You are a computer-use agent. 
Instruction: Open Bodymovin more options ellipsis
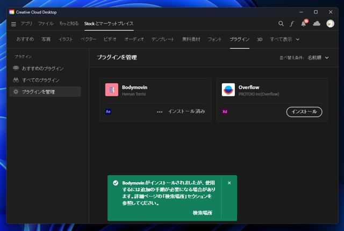point(160,112)
